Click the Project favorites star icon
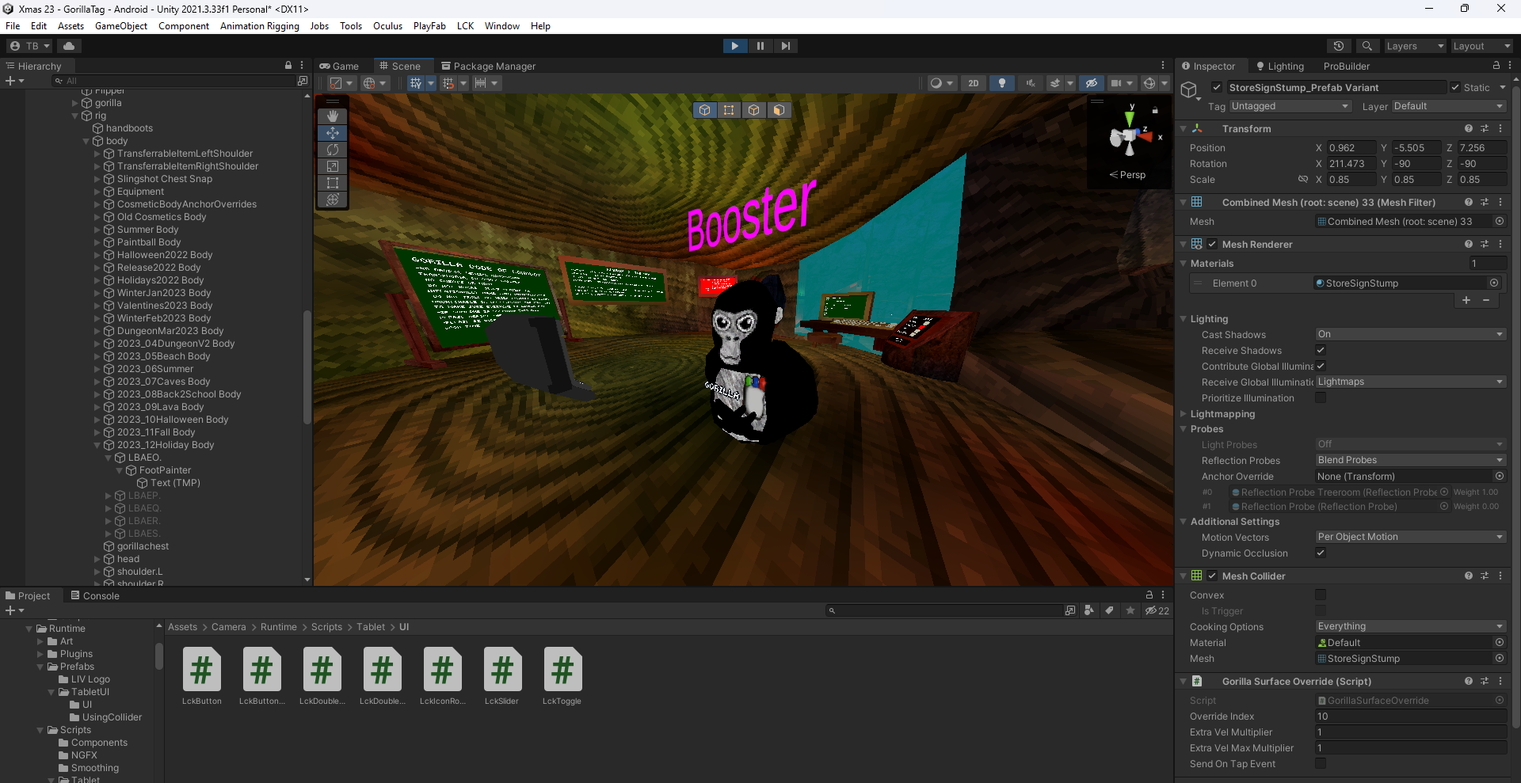Image resolution: width=1521 pixels, height=783 pixels. 1130,610
